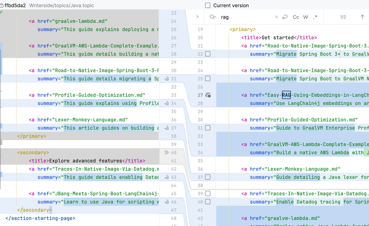Click the lock icon beside ffbd5da2
Image resolution: width=369 pixels, height=226 pixels.
[1, 5]
